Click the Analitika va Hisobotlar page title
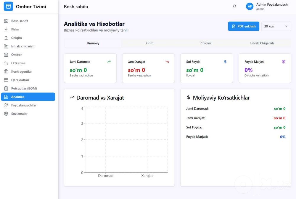 [x=94, y=24]
